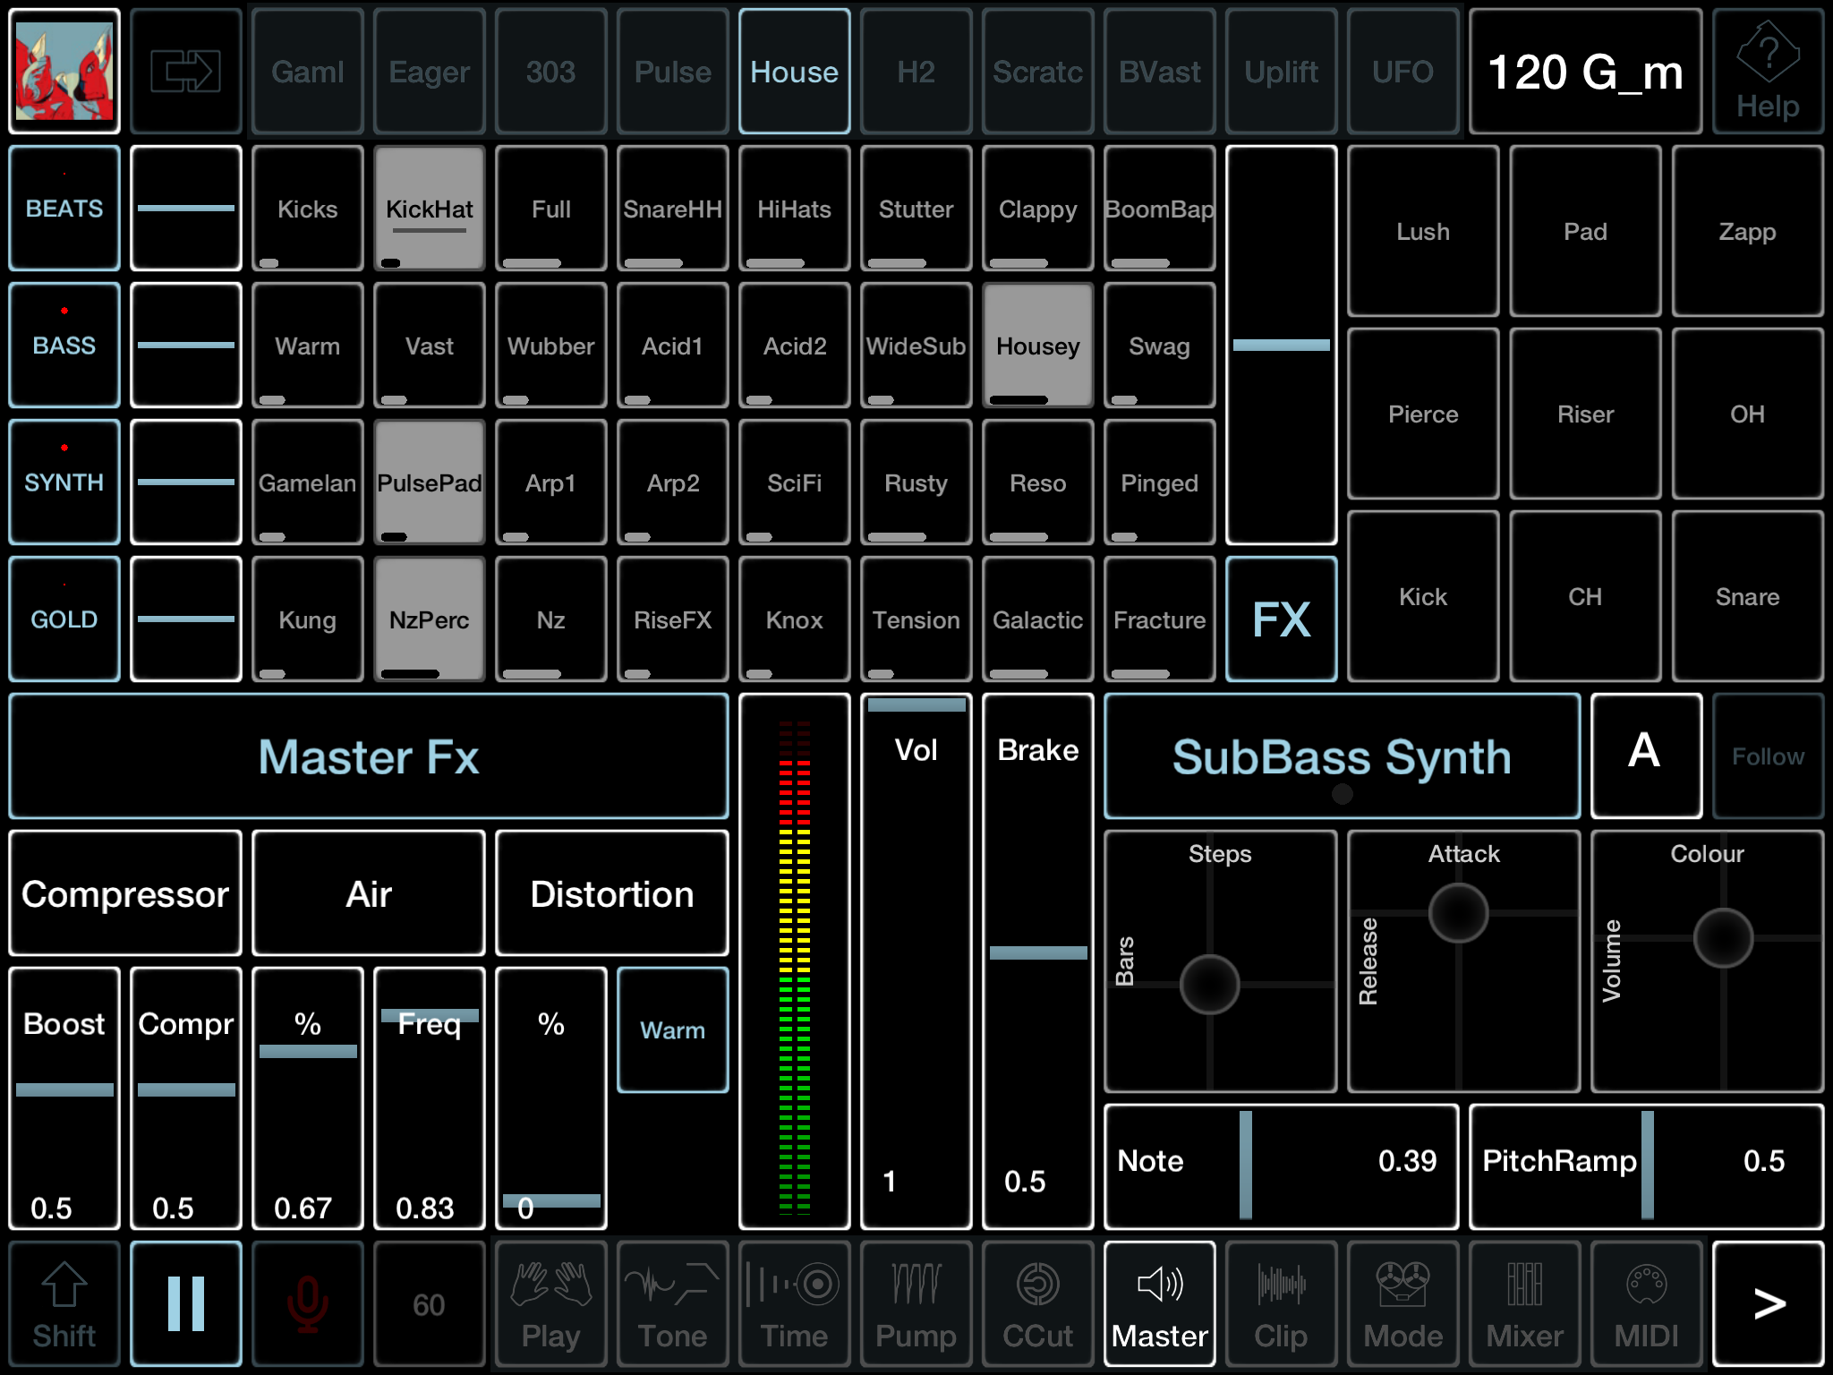Tap the Shift arrow button
Screen dimensions: 1833x1375
point(64,1303)
